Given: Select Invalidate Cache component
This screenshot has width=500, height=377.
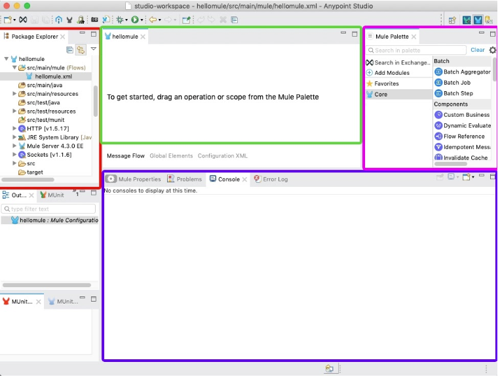Looking at the screenshot, I should point(461,158).
